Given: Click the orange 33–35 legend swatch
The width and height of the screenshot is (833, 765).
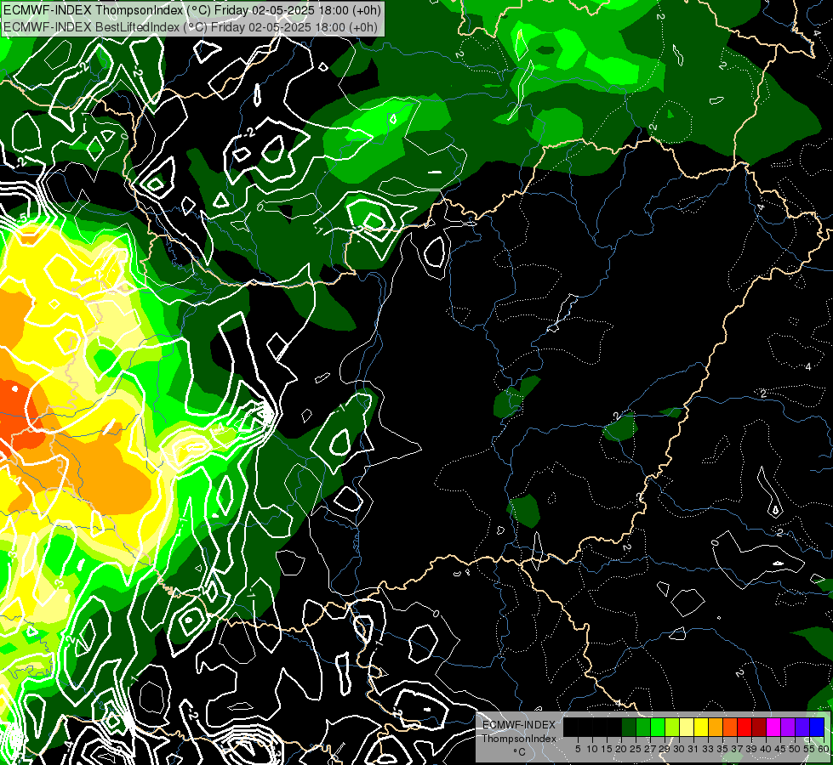Looking at the screenshot, I should coord(716,727).
